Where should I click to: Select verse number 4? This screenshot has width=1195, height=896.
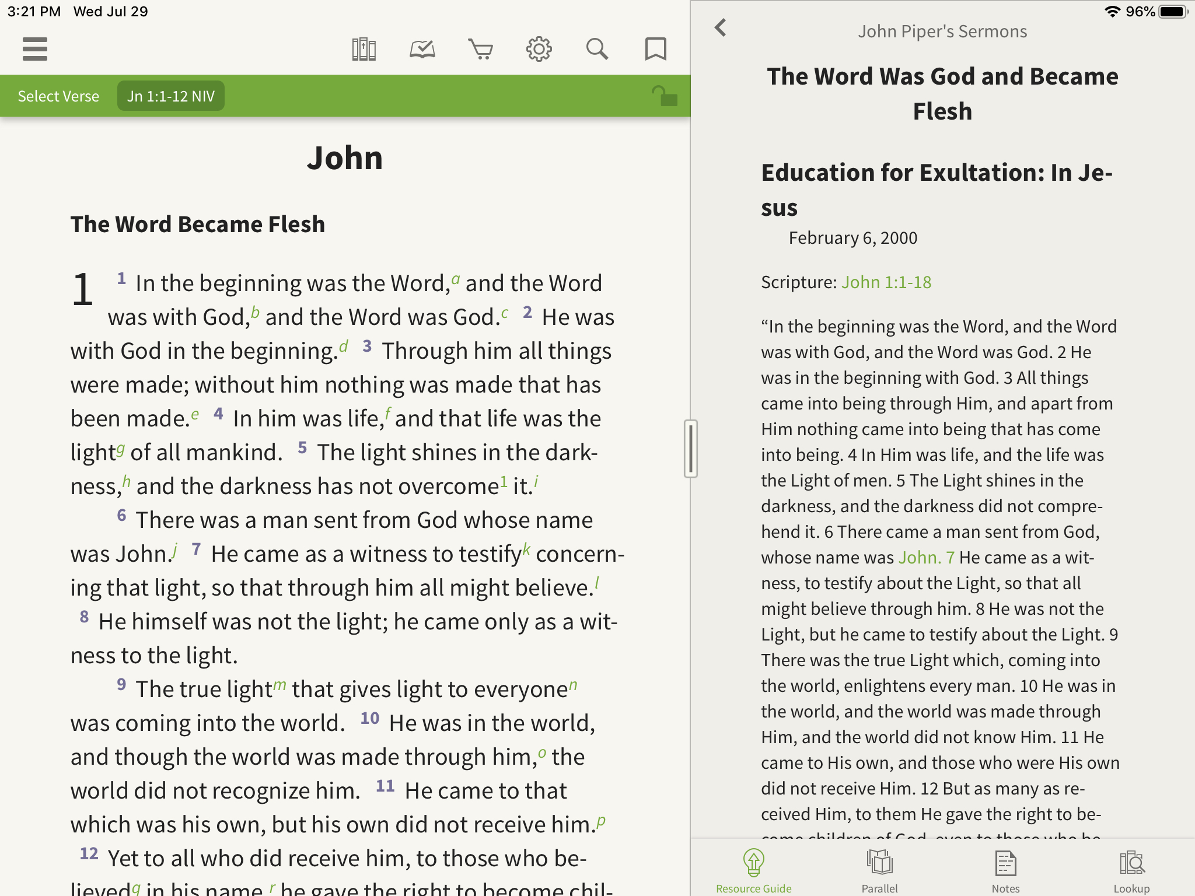pos(219,414)
